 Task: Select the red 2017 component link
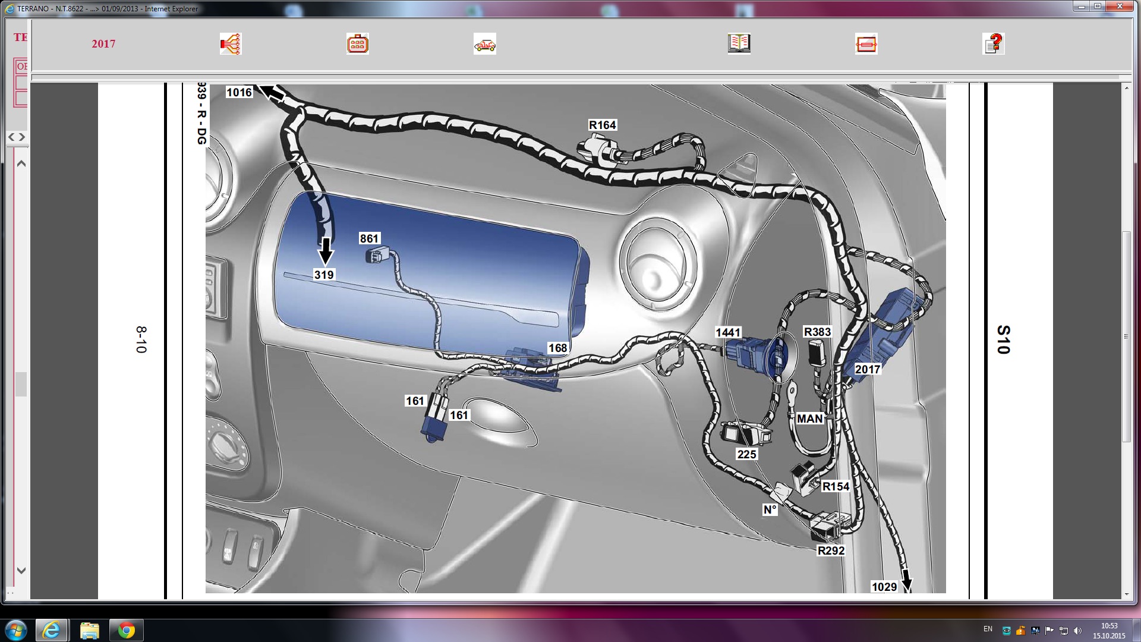point(103,44)
